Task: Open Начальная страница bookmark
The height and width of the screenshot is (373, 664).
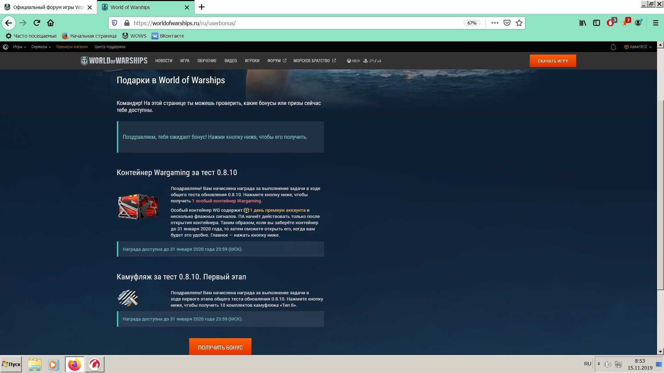Action: click(89, 36)
